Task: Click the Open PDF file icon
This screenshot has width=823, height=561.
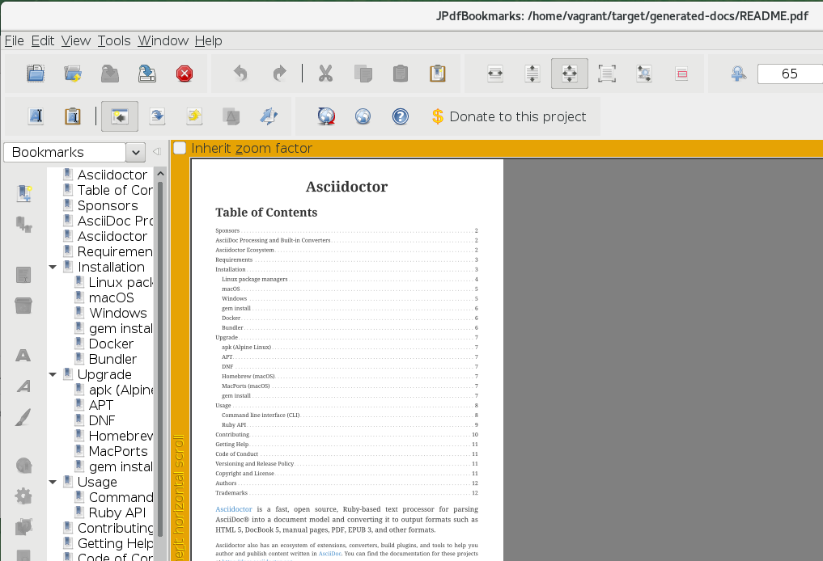Action: pos(36,74)
